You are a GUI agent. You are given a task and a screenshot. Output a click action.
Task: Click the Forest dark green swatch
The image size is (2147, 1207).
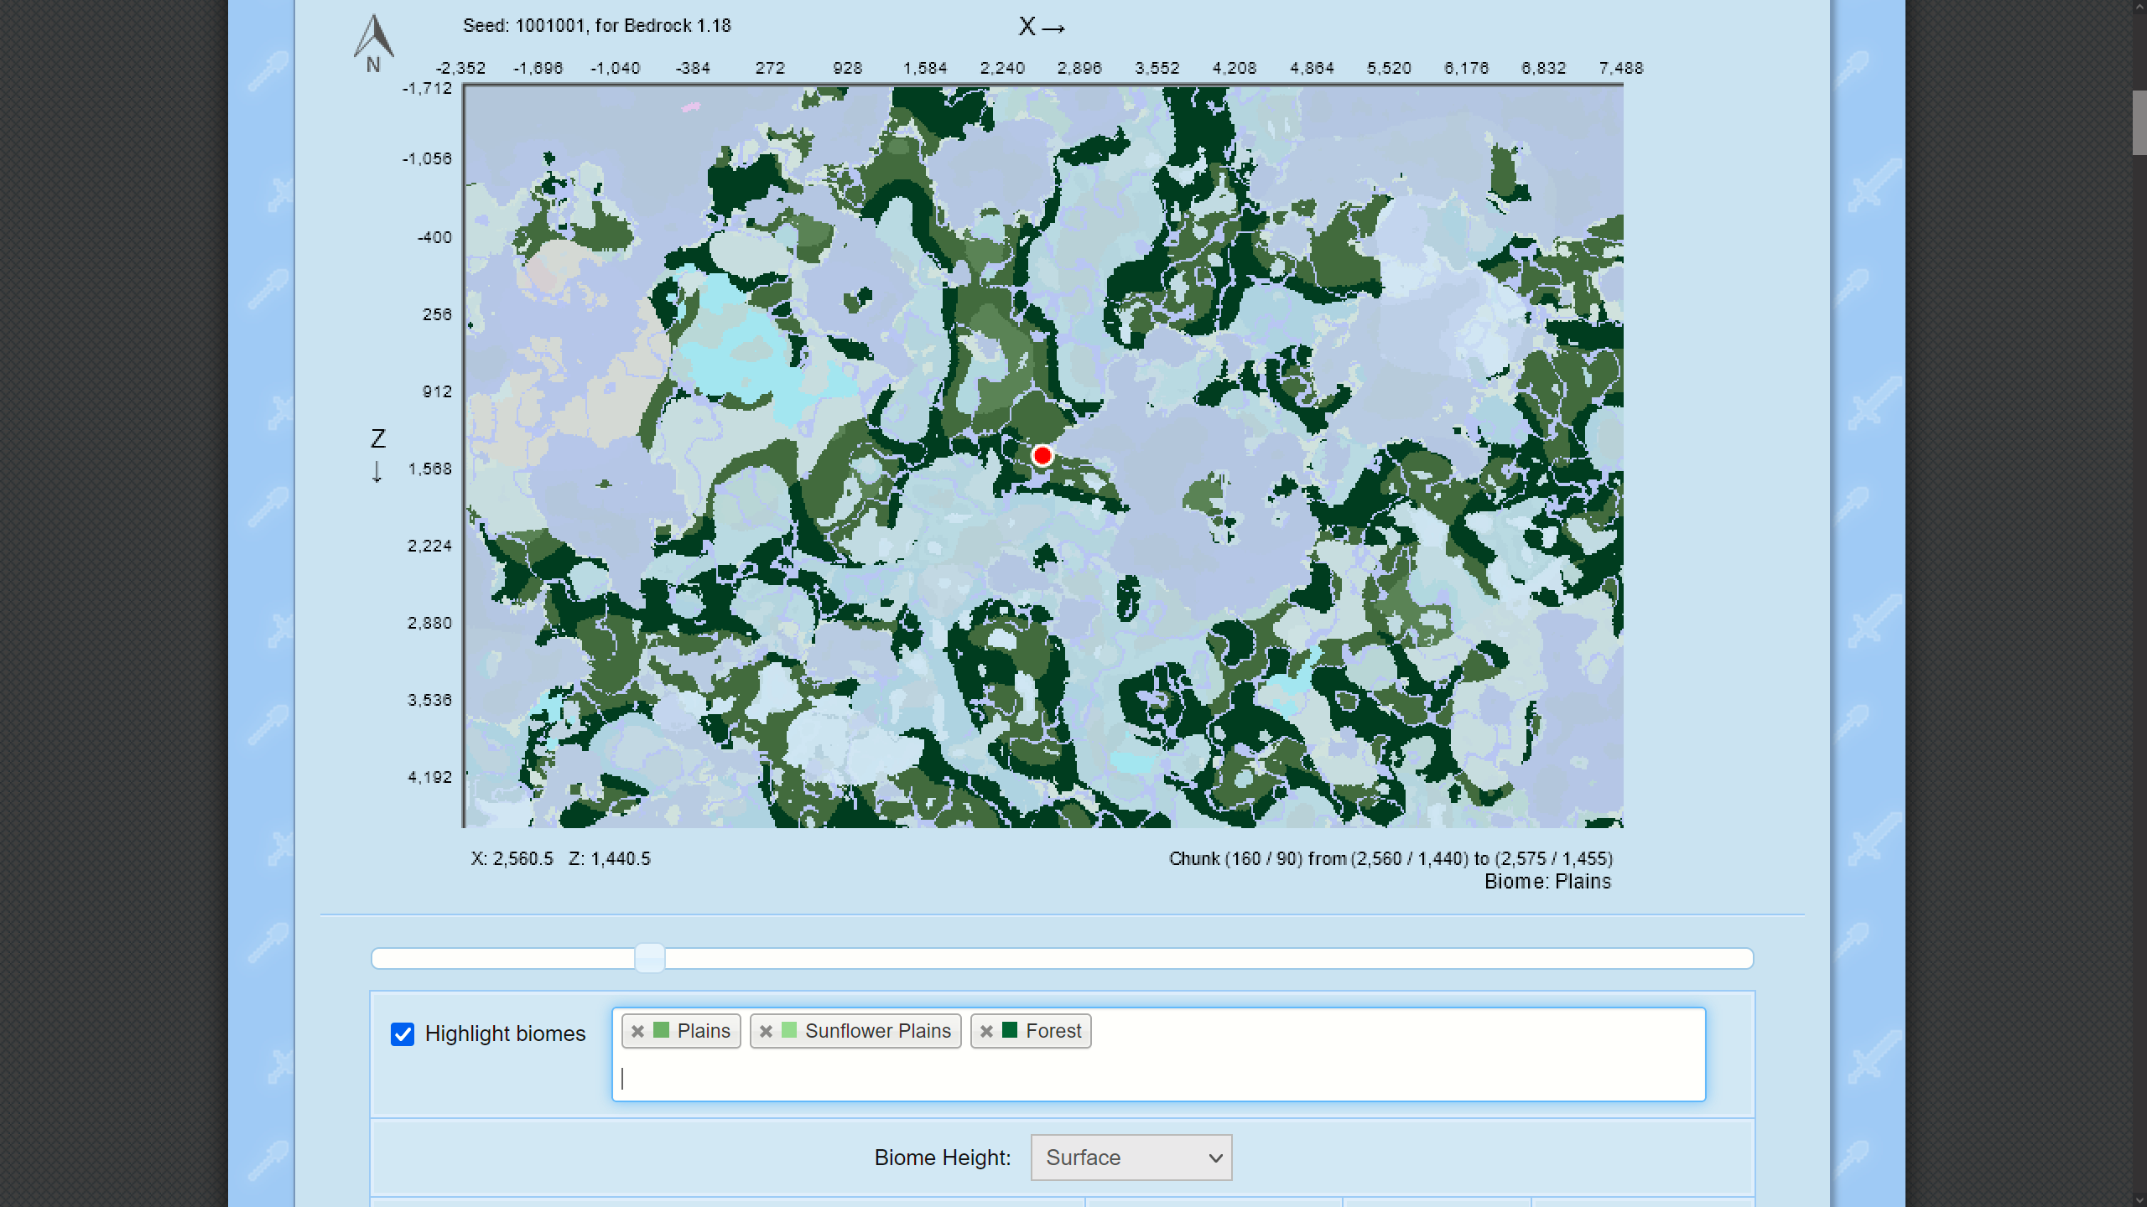[1010, 1030]
